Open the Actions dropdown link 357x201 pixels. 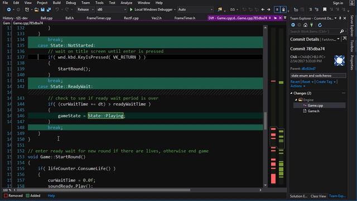tap(298, 86)
